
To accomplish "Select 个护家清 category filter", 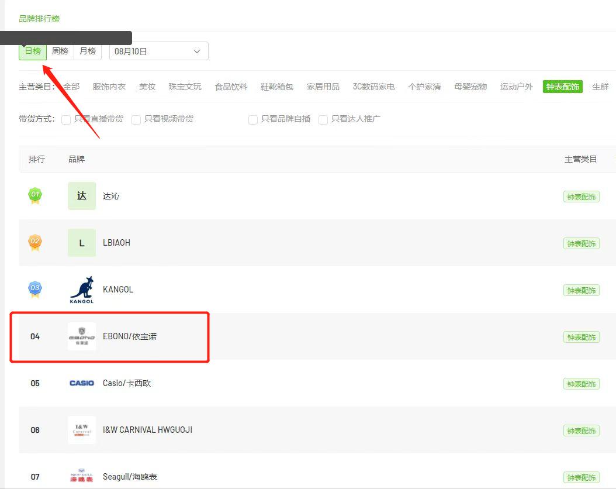I will tap(424, 87).
